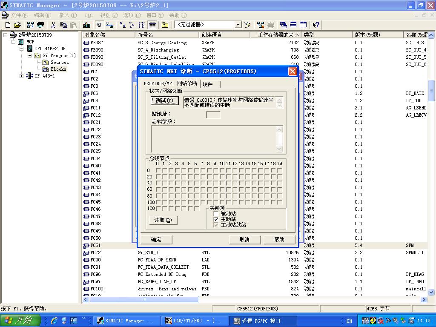Click the Download to PLC toolbar icon
Viewport: 436px width, 327px height.
[x=86, y=25]
